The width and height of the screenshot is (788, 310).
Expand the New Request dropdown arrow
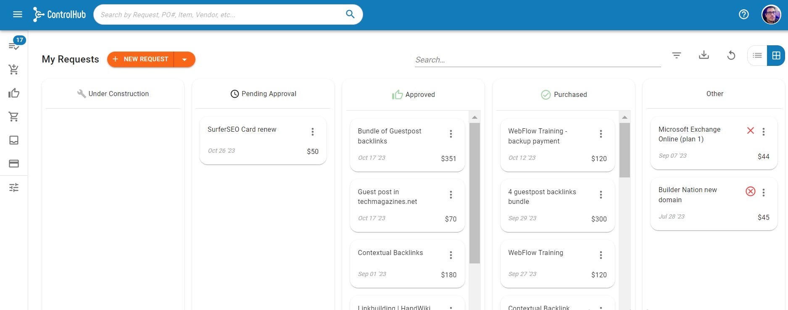[184, 60]
